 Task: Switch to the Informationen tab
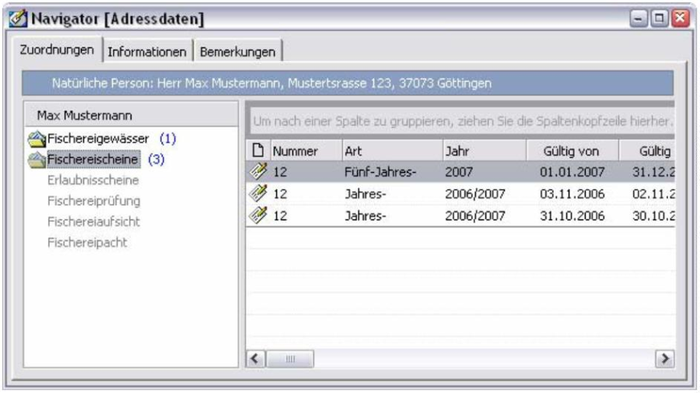click(148, 51)
